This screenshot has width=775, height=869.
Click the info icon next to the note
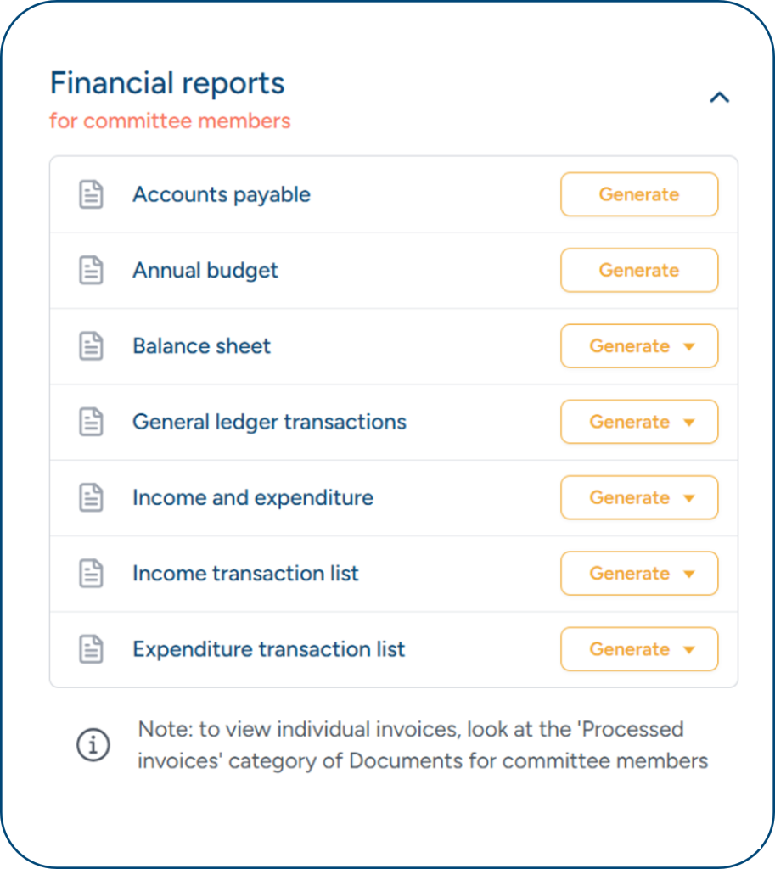[93, 744]
